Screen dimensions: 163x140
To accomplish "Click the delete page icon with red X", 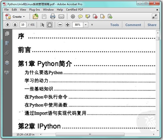I will click(95, 16).
